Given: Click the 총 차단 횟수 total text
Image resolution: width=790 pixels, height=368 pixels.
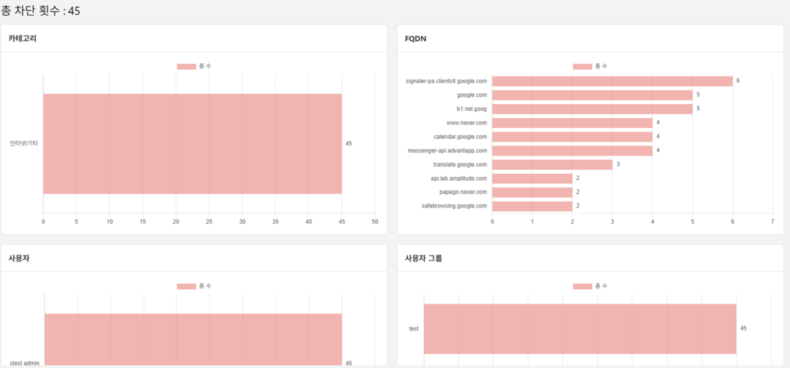Looking at the screenshot, I should 40,10.
